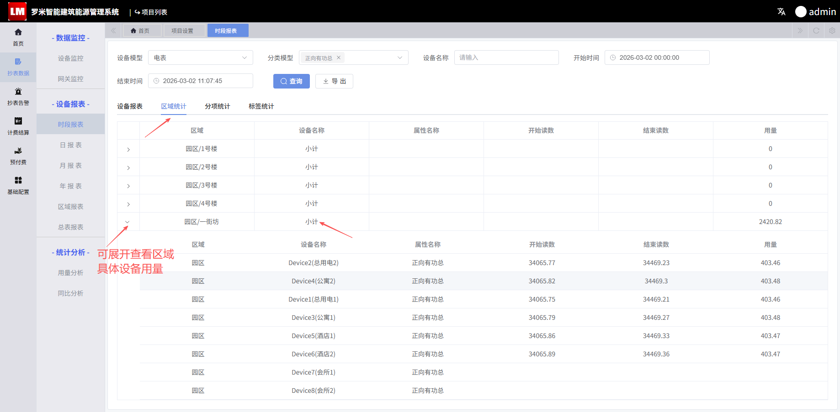
Task: Click the Device8(会所2) cell
Action: coord(314,391)
